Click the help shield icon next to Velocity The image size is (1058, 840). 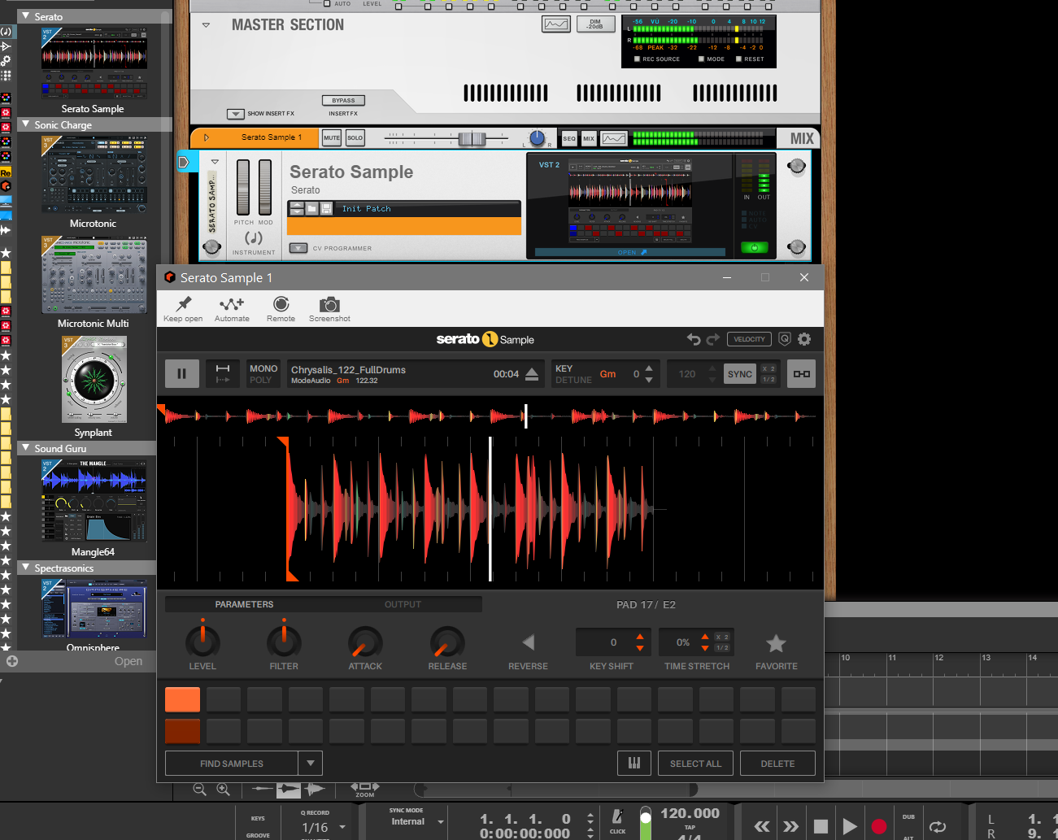point(784,339)
